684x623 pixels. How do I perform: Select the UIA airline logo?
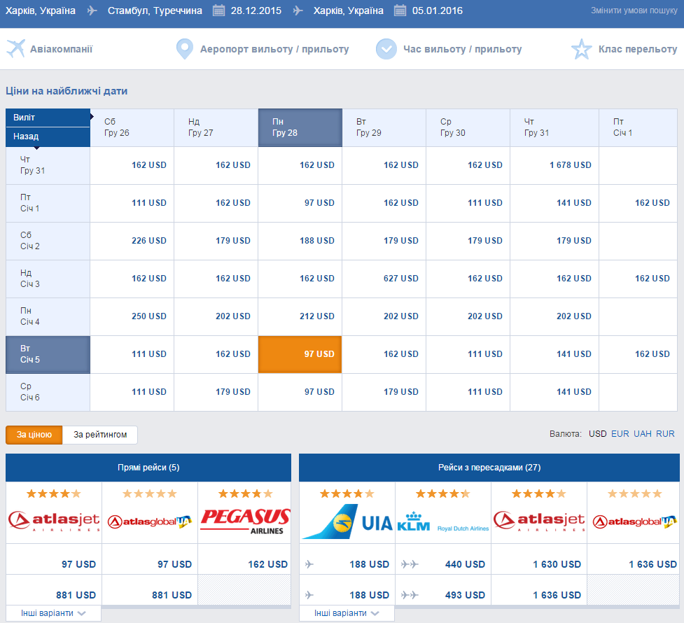pos(347,521)
